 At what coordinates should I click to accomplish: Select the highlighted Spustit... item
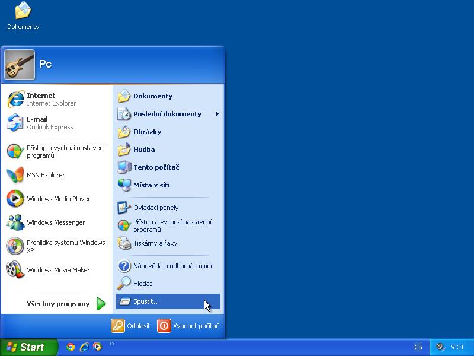168,301
